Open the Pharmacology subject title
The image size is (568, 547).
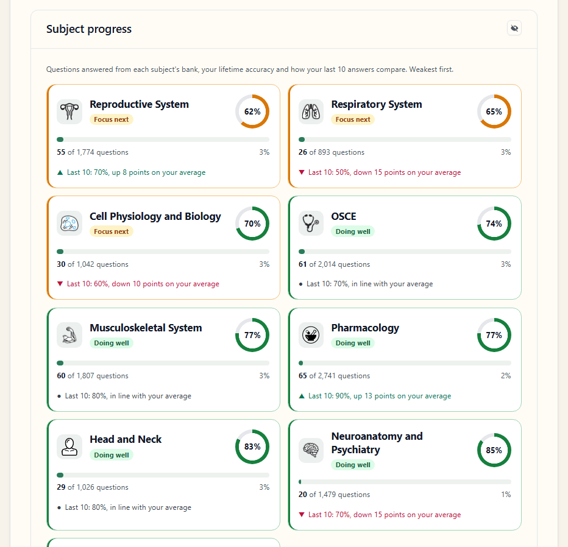pyautogui.click(x=365, y=328)
